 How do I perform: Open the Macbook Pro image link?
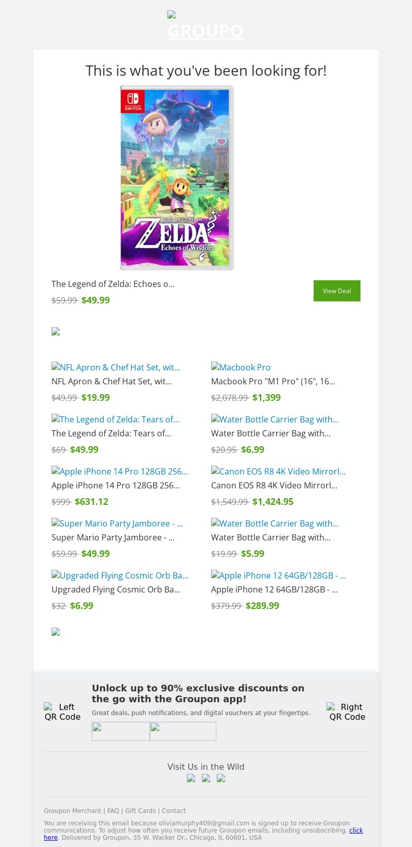tap(241, 367)
